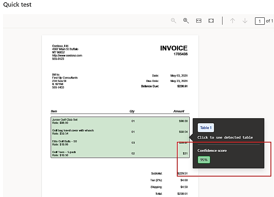Go to next page with down arrow

click(x=245, y=21)
